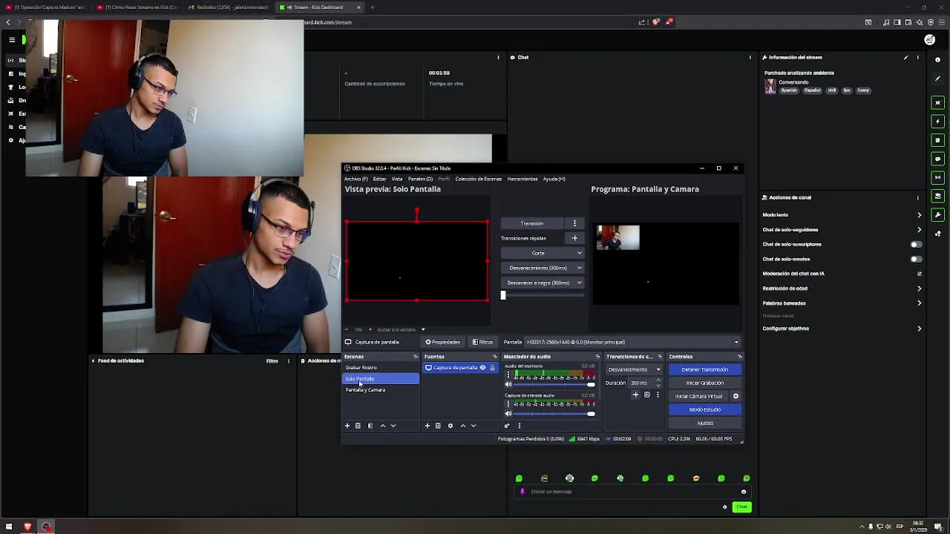Viewport: 950px width, 534px height.
Task: Open Acciones de canal three-dot menu
Action: 917,197
